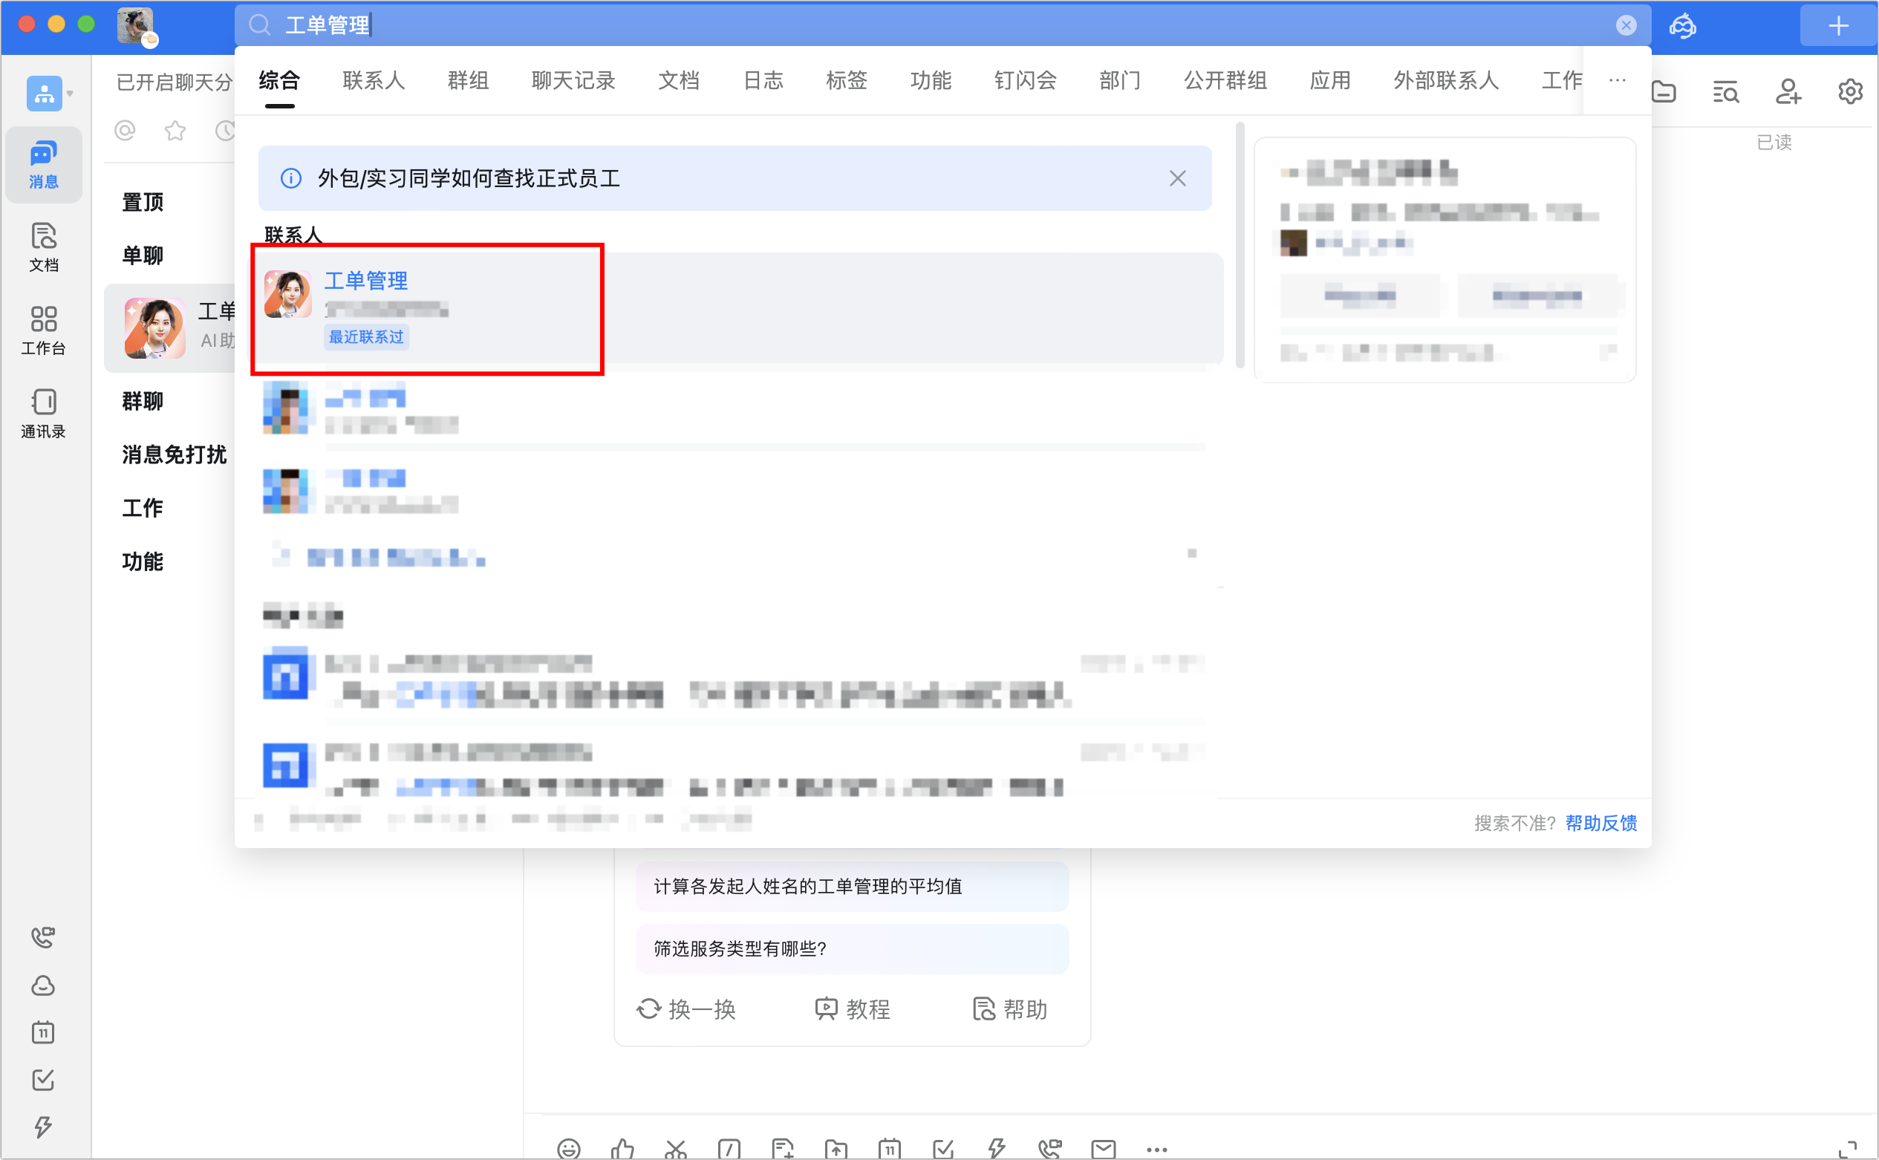Open the to-do checkbox icon in sidebar

tap(43, 1081)
